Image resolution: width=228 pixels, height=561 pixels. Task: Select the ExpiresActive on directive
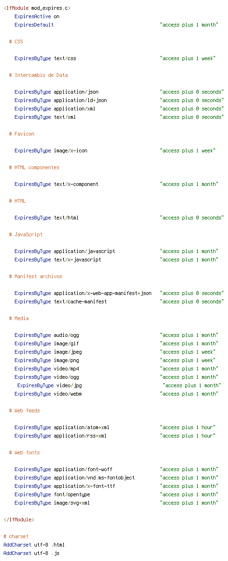point(37,16)
